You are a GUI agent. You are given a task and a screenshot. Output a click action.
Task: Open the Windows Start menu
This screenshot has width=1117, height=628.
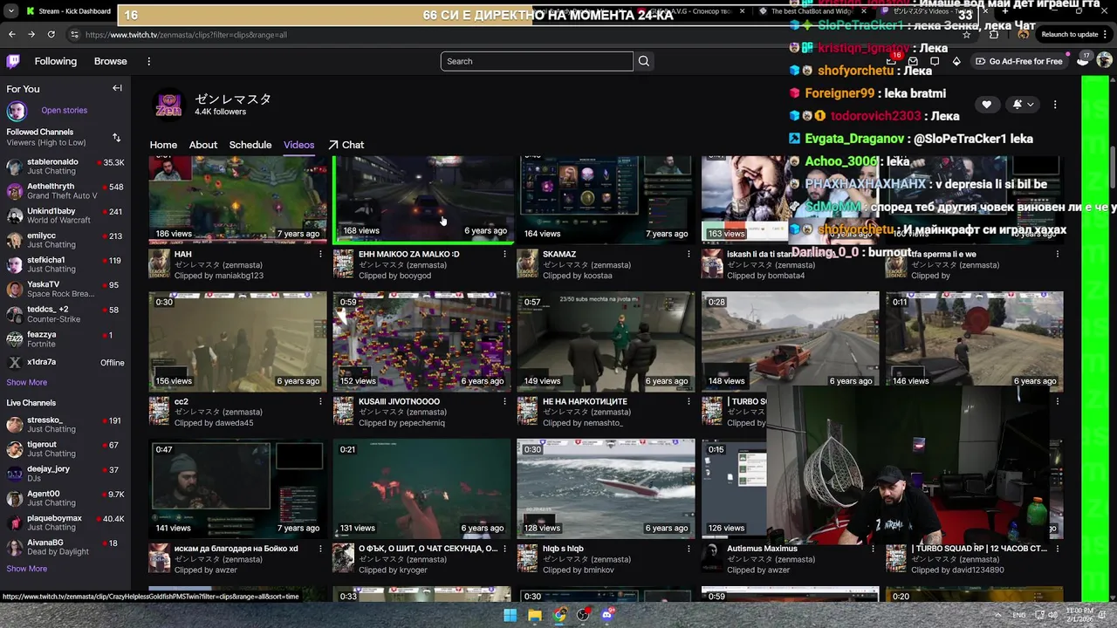pyautogui.click(x=511, y=615)
